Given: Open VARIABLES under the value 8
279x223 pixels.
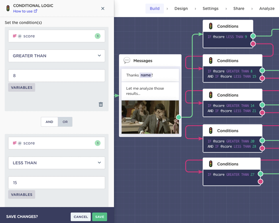Looking at the screenshot, I should [x=22, y=87].
